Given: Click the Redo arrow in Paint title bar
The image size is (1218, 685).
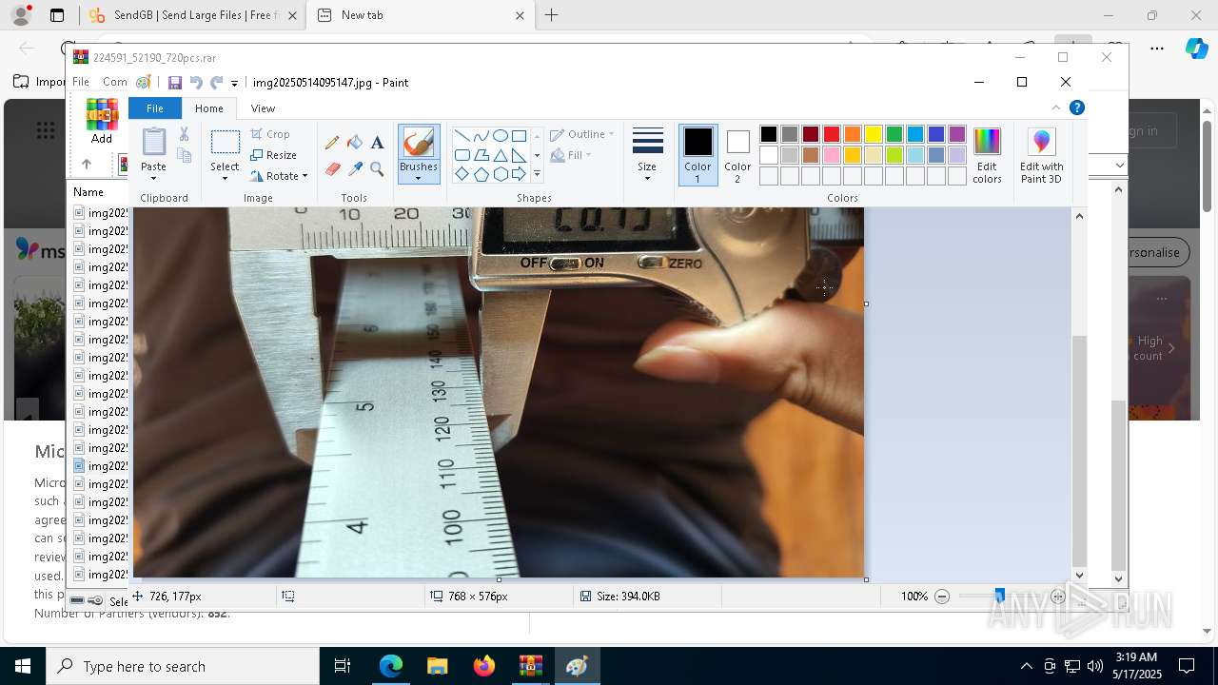Looking at the screenshot, I should (217, 83).
